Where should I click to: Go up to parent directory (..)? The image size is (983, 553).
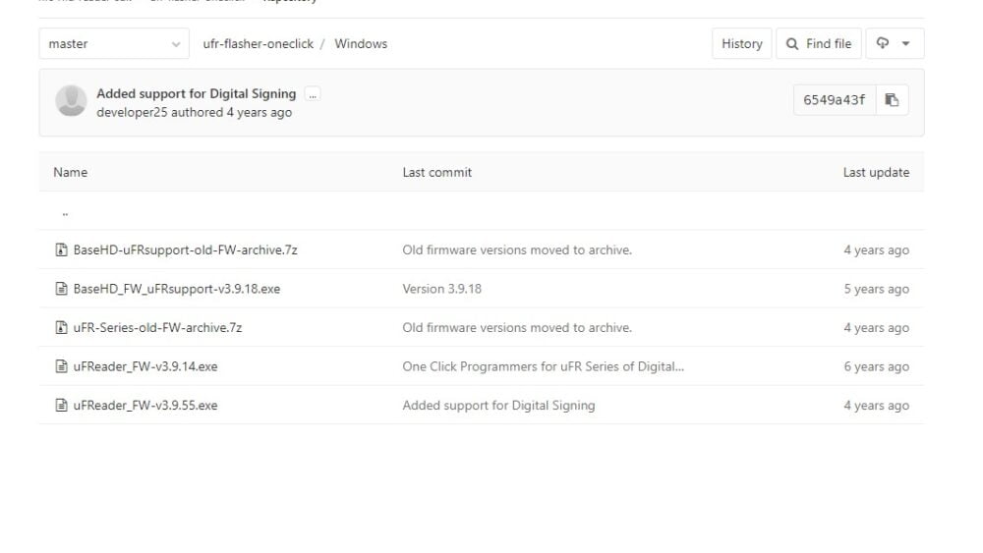(x=65, y=213)
